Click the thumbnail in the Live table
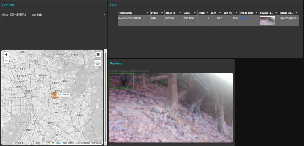 [x=267, y=20]
